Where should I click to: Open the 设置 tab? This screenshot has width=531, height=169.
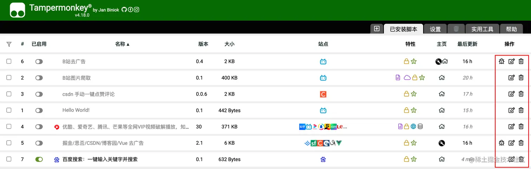coord(435,29)
